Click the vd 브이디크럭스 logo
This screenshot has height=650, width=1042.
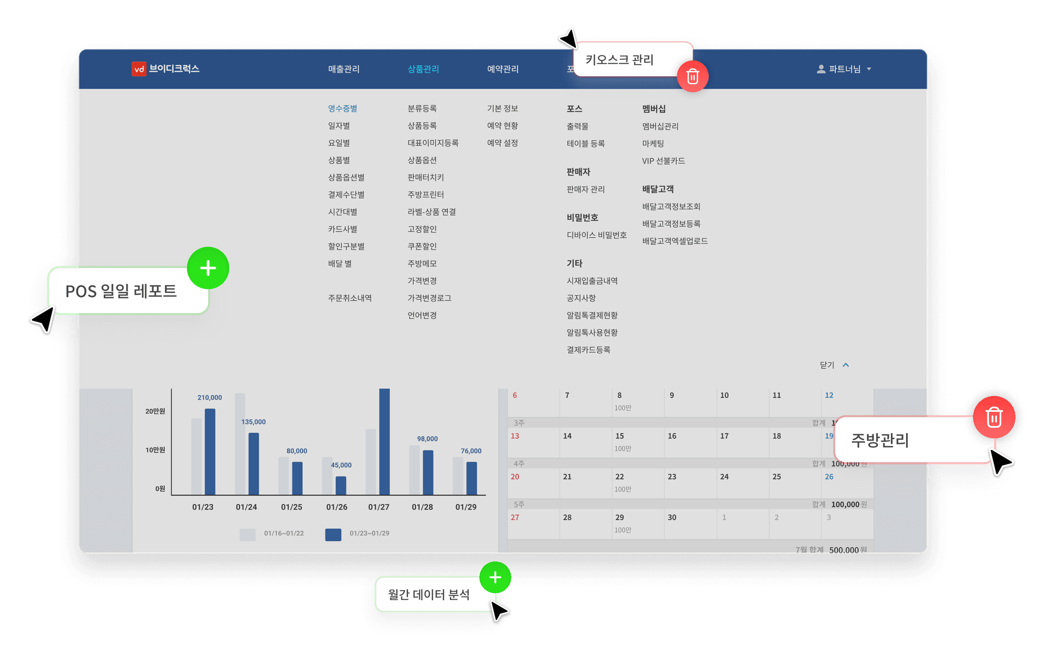(x=165, y=69)
